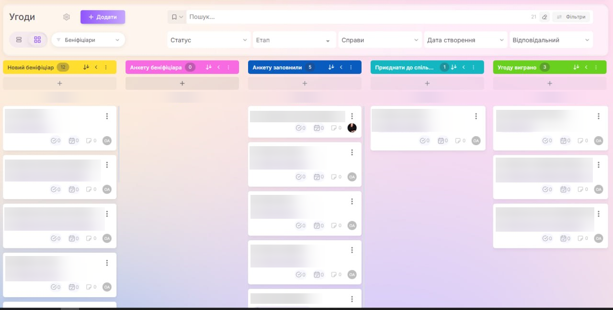Sort the Приєднати до спіль... column
613x310 pixels.
(454, 67)
